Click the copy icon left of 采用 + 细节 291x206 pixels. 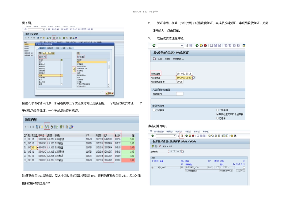(x=154, y=59)
